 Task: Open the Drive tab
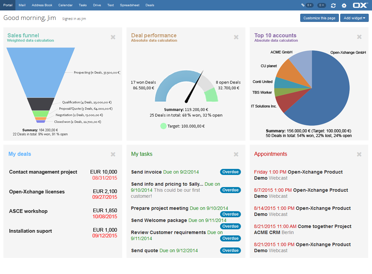pos(97,5)
